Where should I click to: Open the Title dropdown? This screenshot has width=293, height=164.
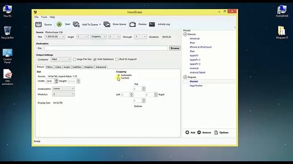pos(55,37)
